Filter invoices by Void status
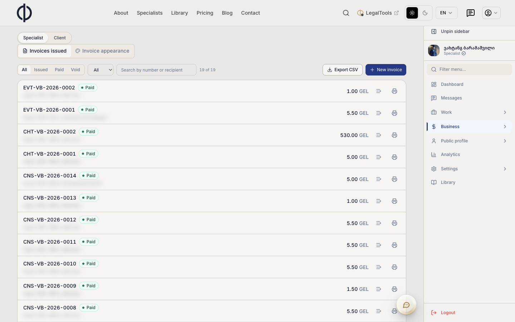515x322 pixels. [75, 70]
